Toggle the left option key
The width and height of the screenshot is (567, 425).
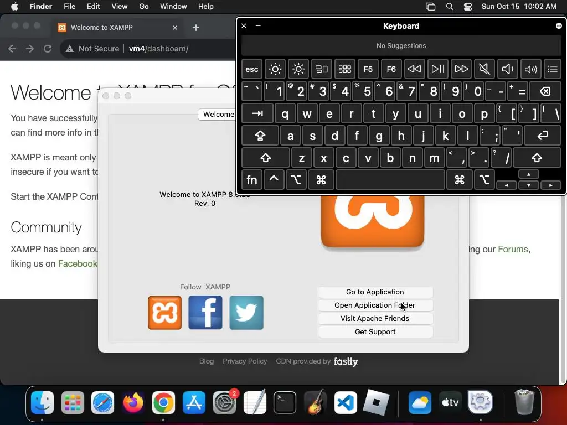click(296, 180)
